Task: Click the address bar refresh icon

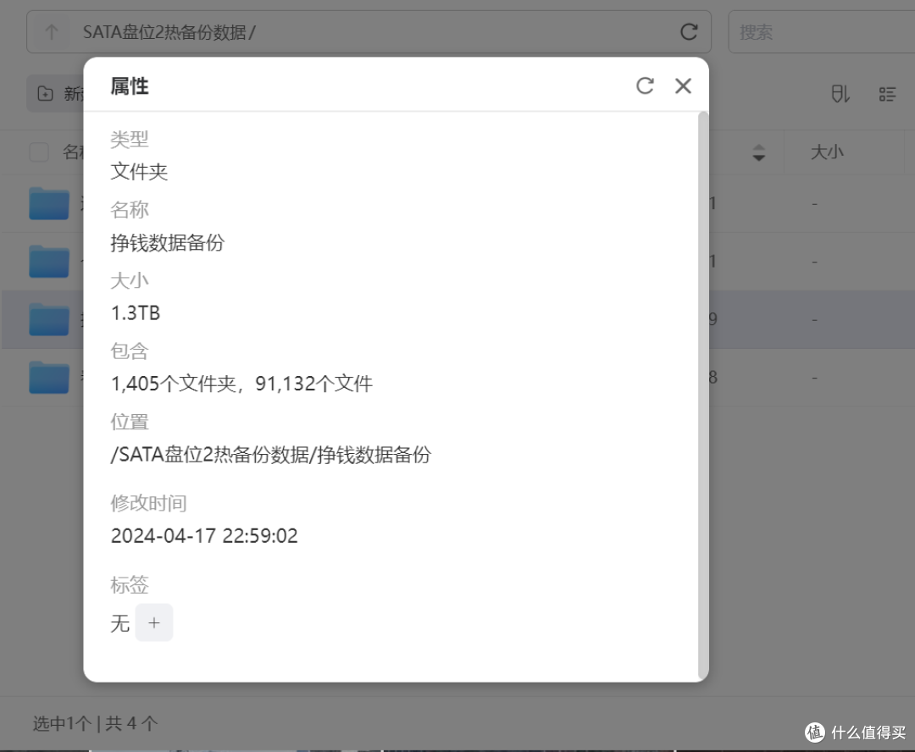Action: click(689, 31)
